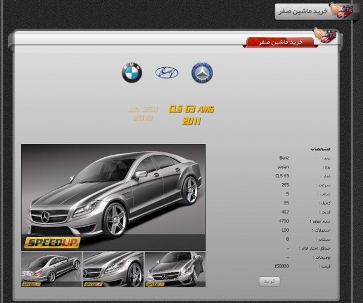Click the consumption value 100
This screenshot has width=363, height=303.
pos(285,230)
